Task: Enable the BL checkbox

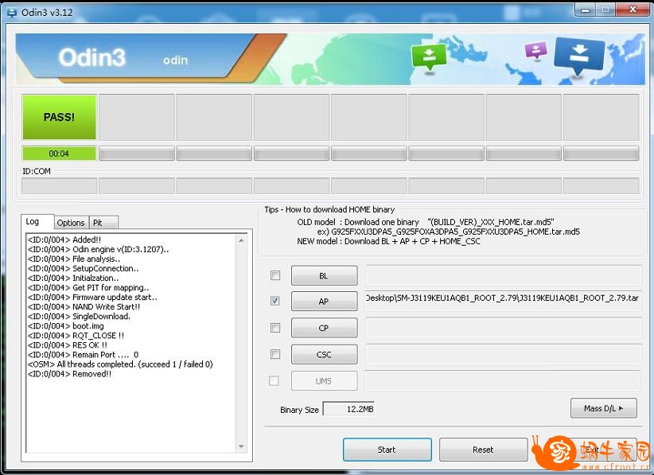Action: pos(275,275)
